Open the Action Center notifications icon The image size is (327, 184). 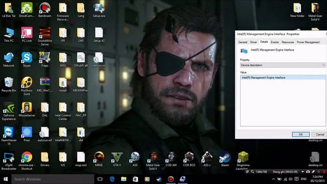(296, 179)
